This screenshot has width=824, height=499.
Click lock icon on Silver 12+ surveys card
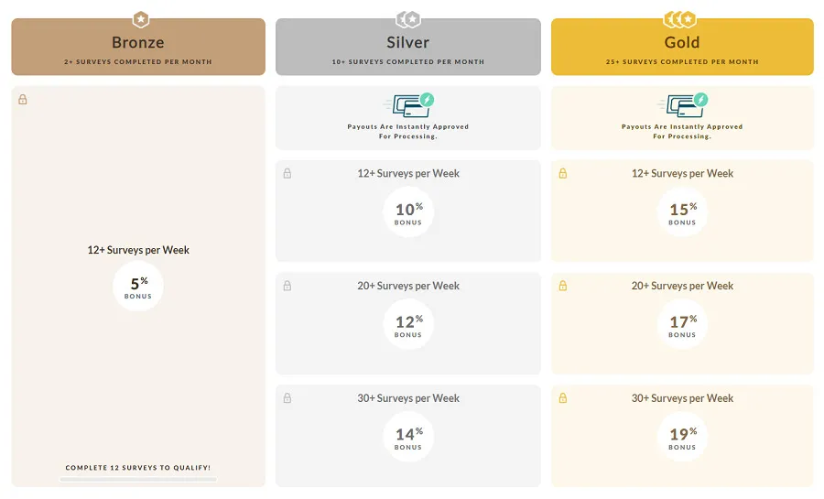(287, 174)
